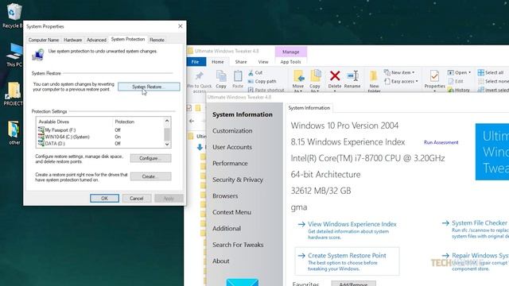Click the System Restore... button
The height and width of the screenshot is (286, 509).
coord(149,87)
